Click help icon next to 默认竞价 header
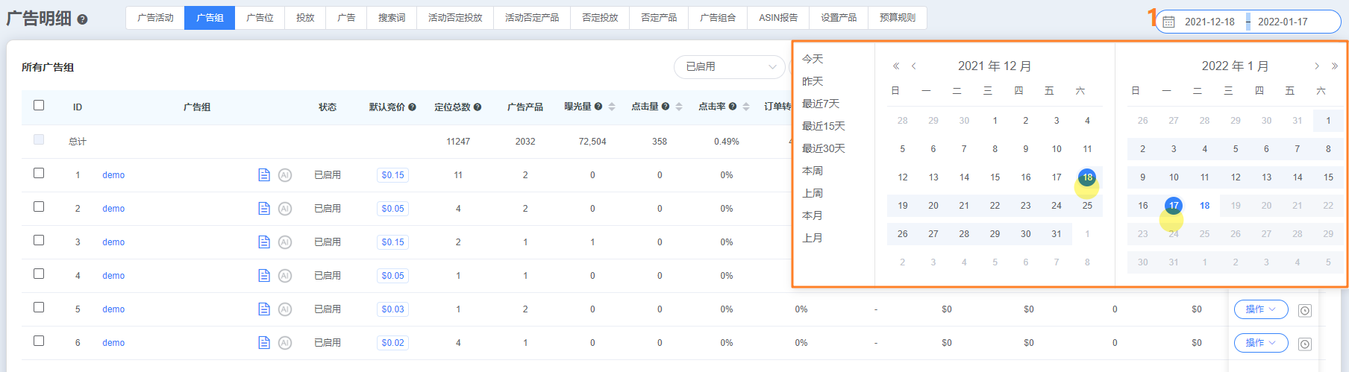1349x372 pixels. click(412, 107)
